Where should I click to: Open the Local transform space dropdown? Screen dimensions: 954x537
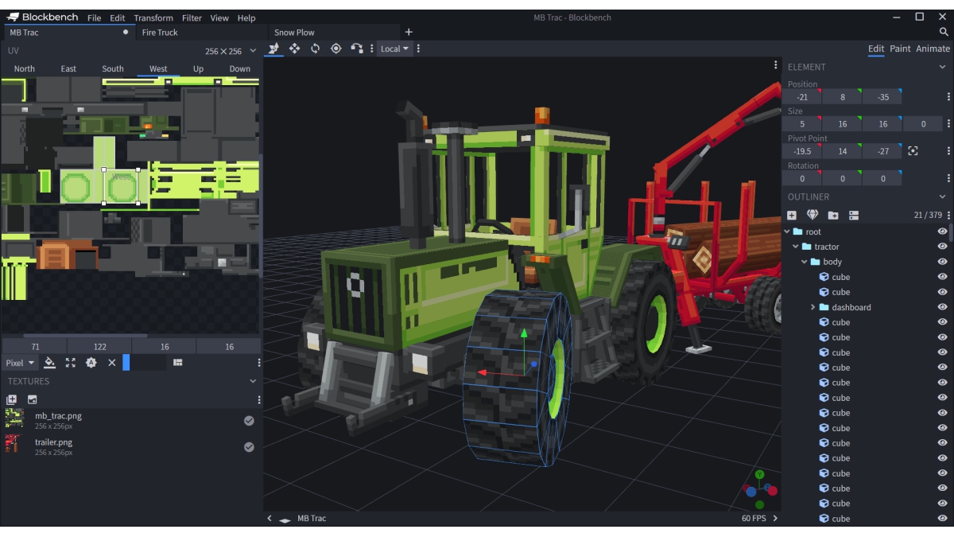(x=394, y=49)
